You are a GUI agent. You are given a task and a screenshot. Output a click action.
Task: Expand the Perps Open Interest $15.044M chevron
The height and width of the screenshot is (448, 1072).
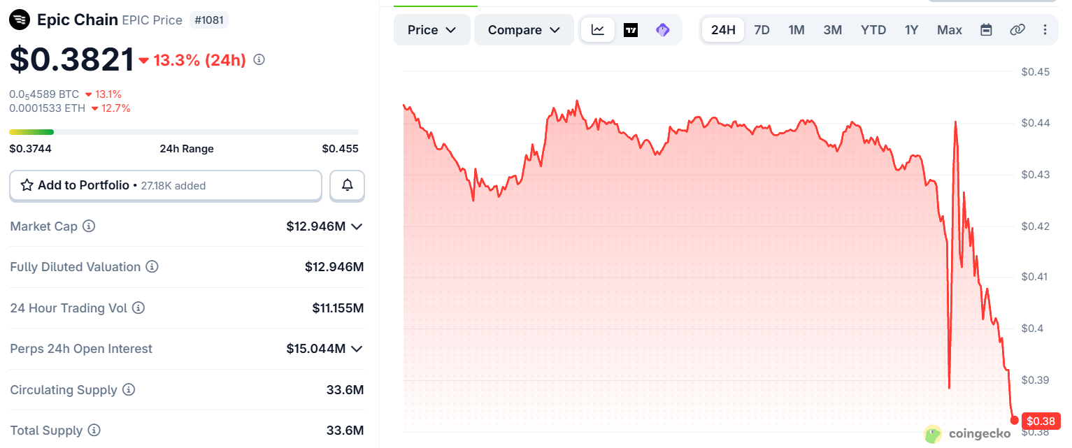click(x=357, y=349)
